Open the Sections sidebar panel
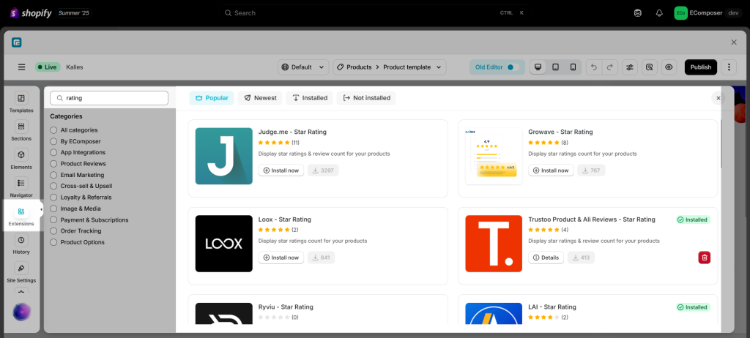The width and height of the screenshot is (750, 338). click(21, 131)
